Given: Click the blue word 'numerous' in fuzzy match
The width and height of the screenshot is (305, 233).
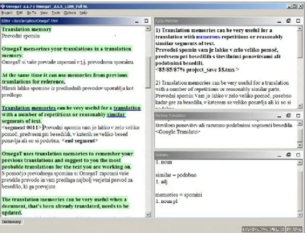Looking at the screenshot, I should [x=208, y=37].
